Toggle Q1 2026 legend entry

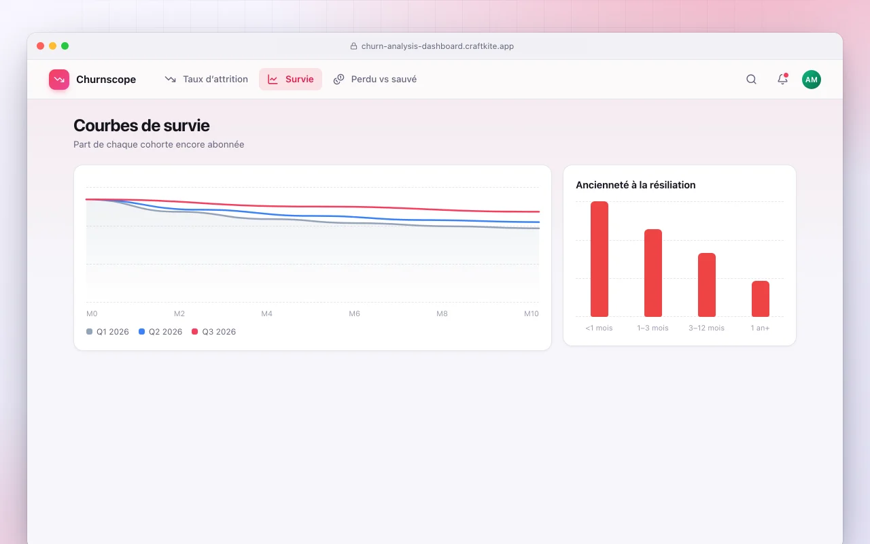click(x=107, y=332)
